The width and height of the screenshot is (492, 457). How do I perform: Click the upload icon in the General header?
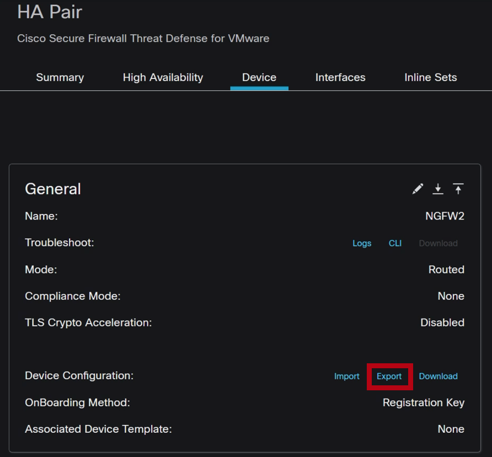tap(458, 189)
